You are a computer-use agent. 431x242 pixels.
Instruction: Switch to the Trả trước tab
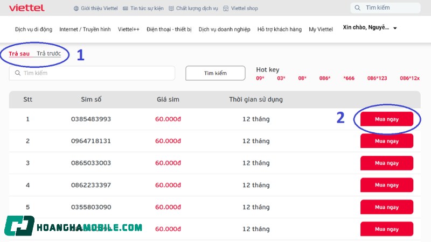point(48,54)
